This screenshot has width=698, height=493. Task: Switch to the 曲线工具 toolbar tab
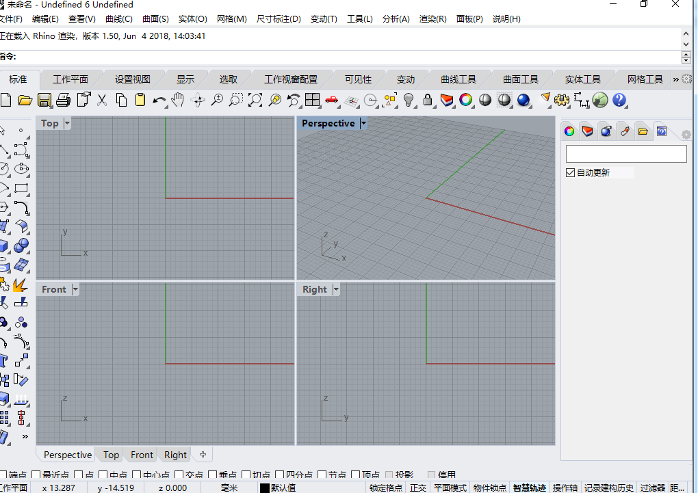click(x=458, y=79)
